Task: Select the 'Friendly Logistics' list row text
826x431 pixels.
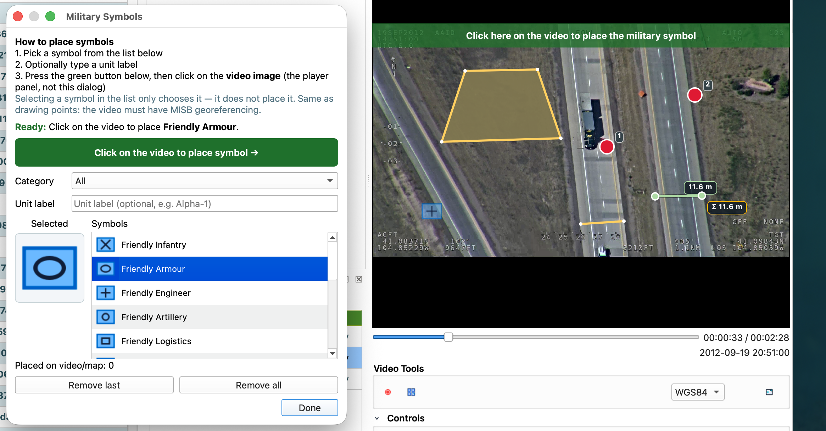Action: coord(156,341)
